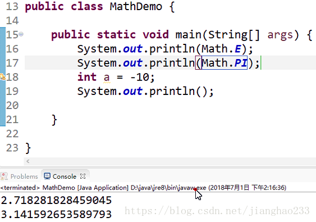The width and height of the screenshot is (316, 222).
Task: Click variable a on line 18
Action: tap(107, 78)
